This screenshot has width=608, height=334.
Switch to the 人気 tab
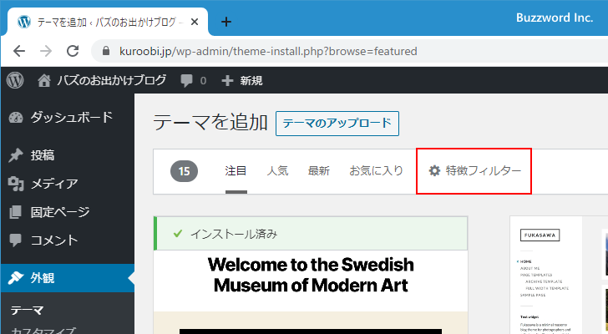277,170
